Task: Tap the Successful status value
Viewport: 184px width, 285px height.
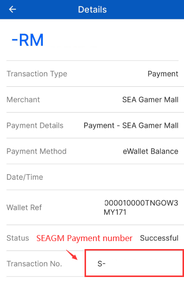Action: (159, 238)
